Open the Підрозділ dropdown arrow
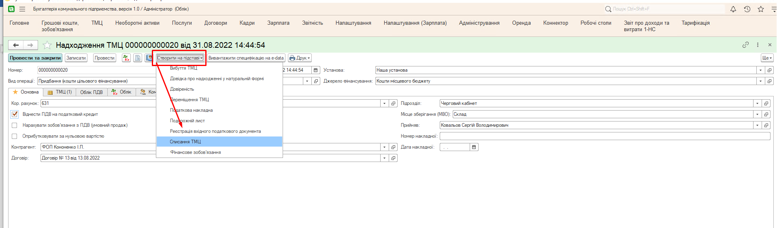This screenshot has width=777, height=228. point(757,104)
